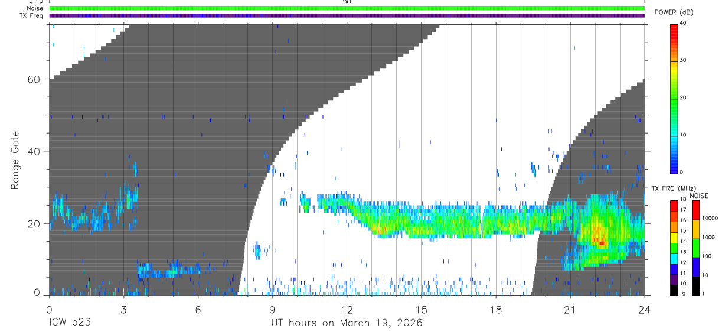
Task: Click the 18 tick on the UT hours axis
Action: [x=496, y=309]
